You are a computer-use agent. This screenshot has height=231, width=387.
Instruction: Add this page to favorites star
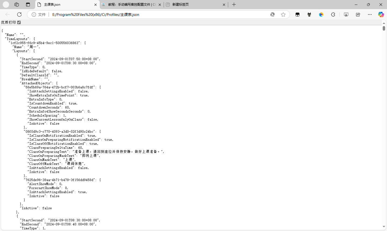click(x=283, y=15)
